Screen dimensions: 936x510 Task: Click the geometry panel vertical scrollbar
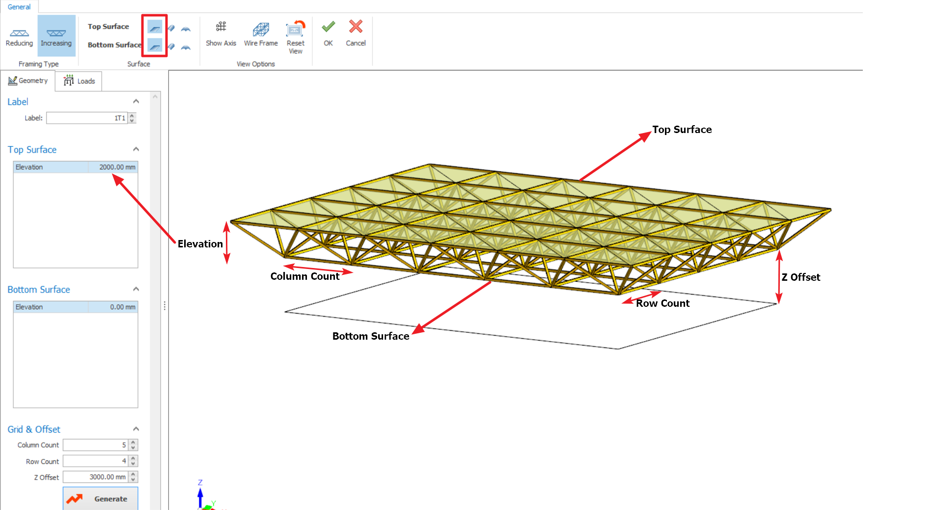156,295
